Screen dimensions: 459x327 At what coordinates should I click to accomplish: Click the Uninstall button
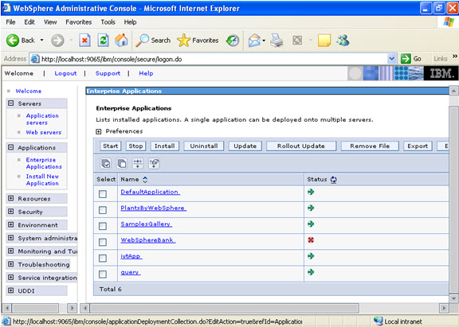(204, 146)
